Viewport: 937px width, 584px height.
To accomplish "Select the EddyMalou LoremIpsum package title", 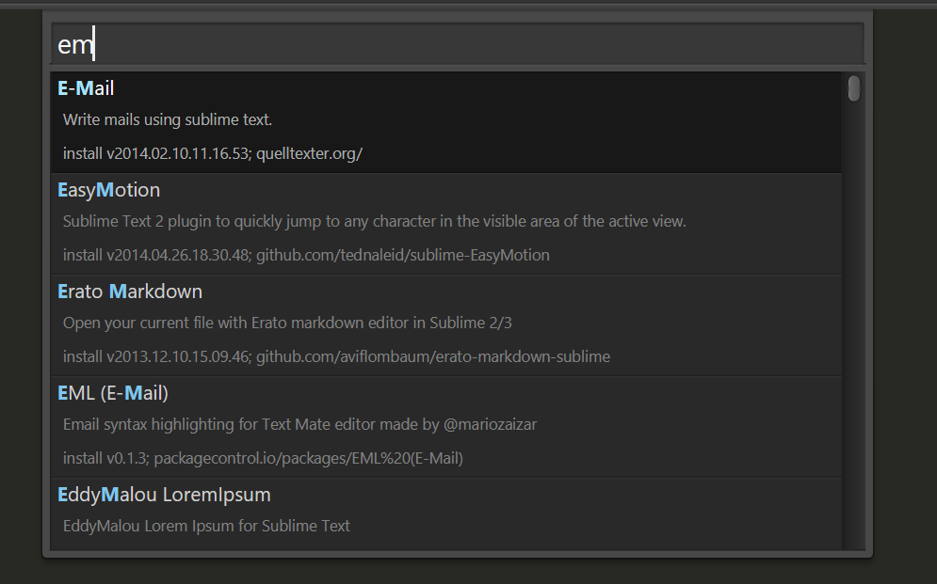I will tap(165, 495).
